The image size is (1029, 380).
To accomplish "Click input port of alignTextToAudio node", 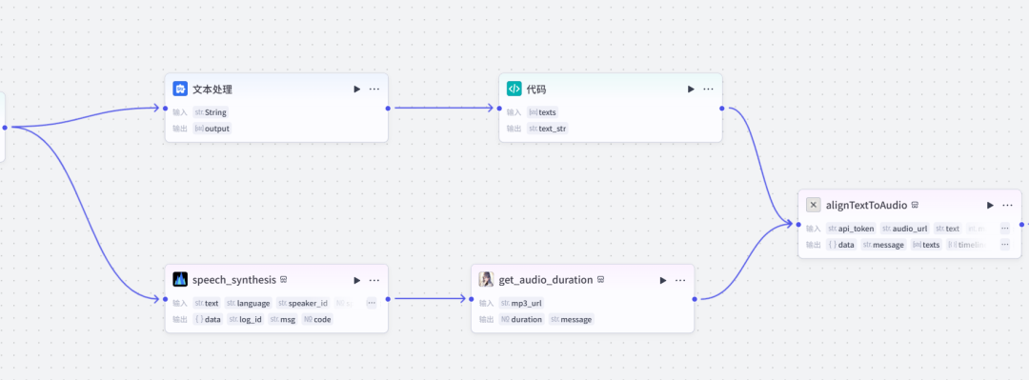I will coord(798,224).
